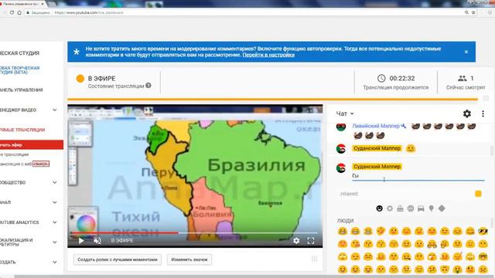Viewport: 495px width, 278px height.
Task: Reload the browser page
Action: 12,12
